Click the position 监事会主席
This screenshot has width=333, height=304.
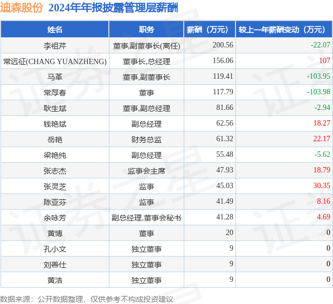[x=147, y=170]
